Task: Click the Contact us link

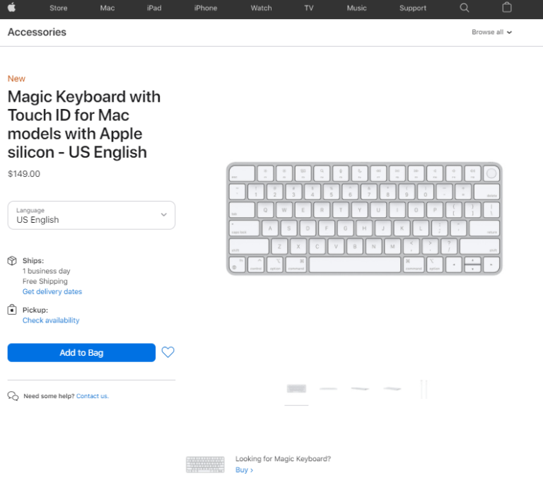Action: pyautogui.click(x=92, y=396)
